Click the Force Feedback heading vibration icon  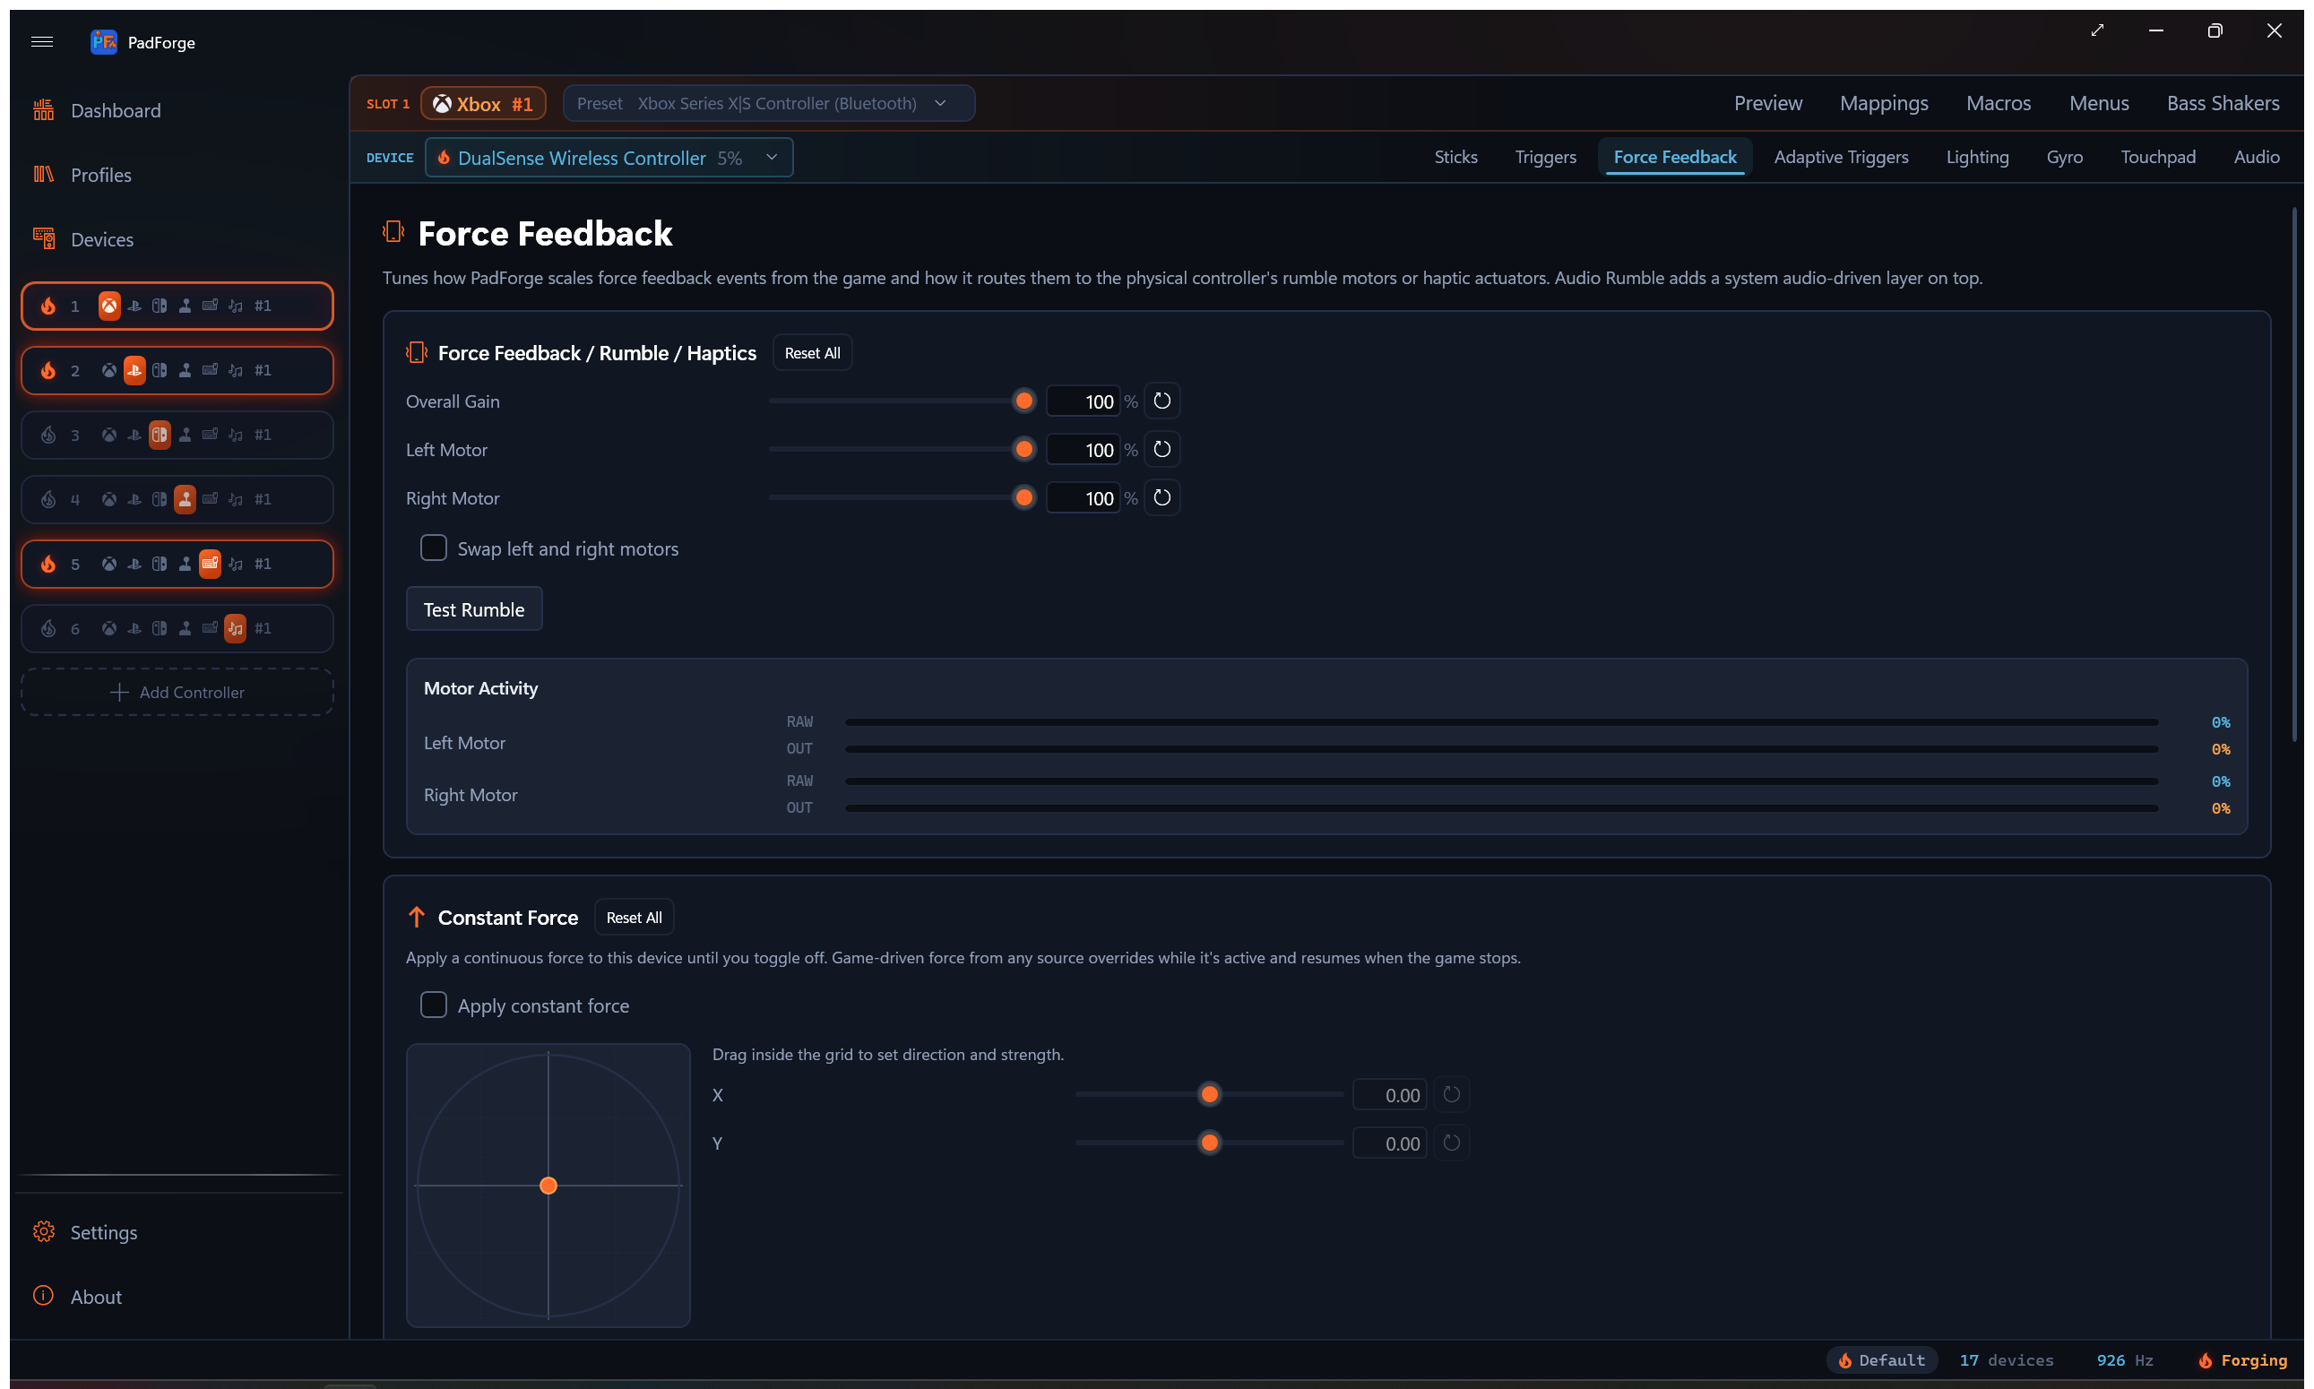[393, 232]
